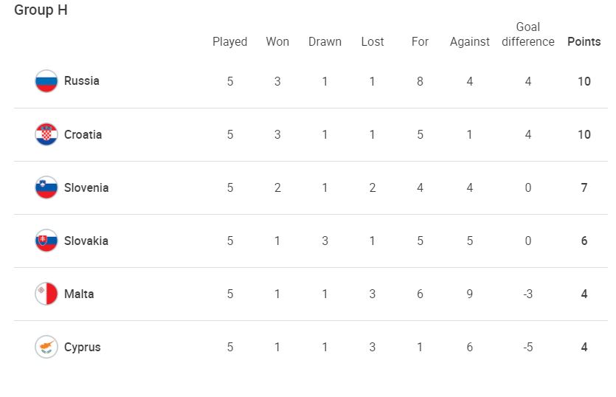Screen dimensions: 616x397
Task: Open the Croatia team link
Action: coord(83,134)
